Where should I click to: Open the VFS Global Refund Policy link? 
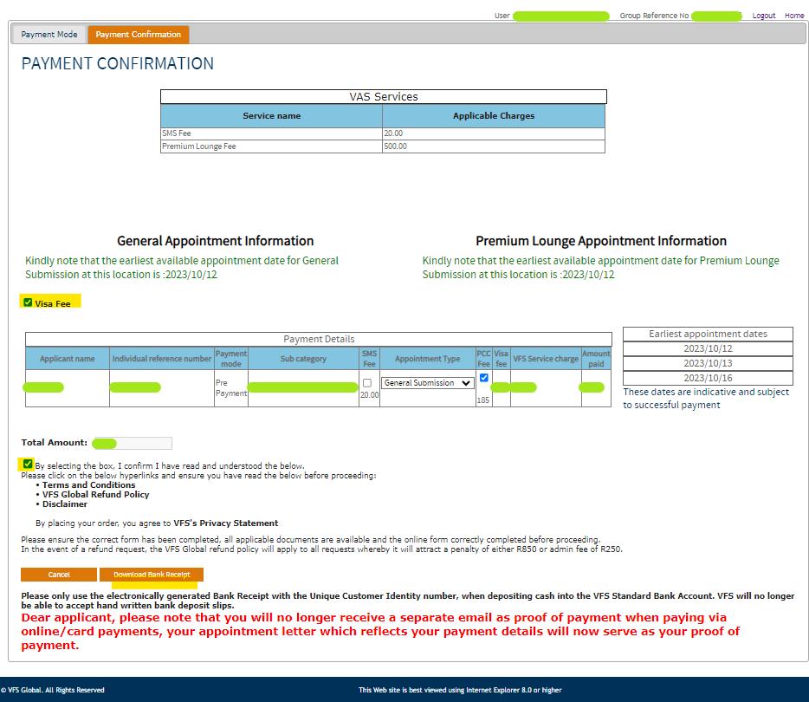tap(95, 495)
